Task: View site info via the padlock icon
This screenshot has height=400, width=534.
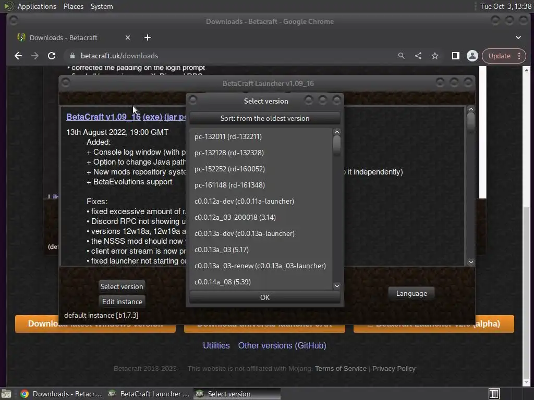Action: (x=72, y=56)
